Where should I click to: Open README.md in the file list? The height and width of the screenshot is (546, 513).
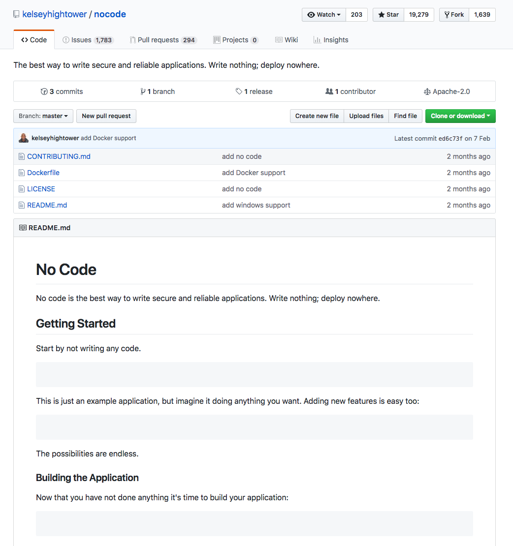pos(47,206)
